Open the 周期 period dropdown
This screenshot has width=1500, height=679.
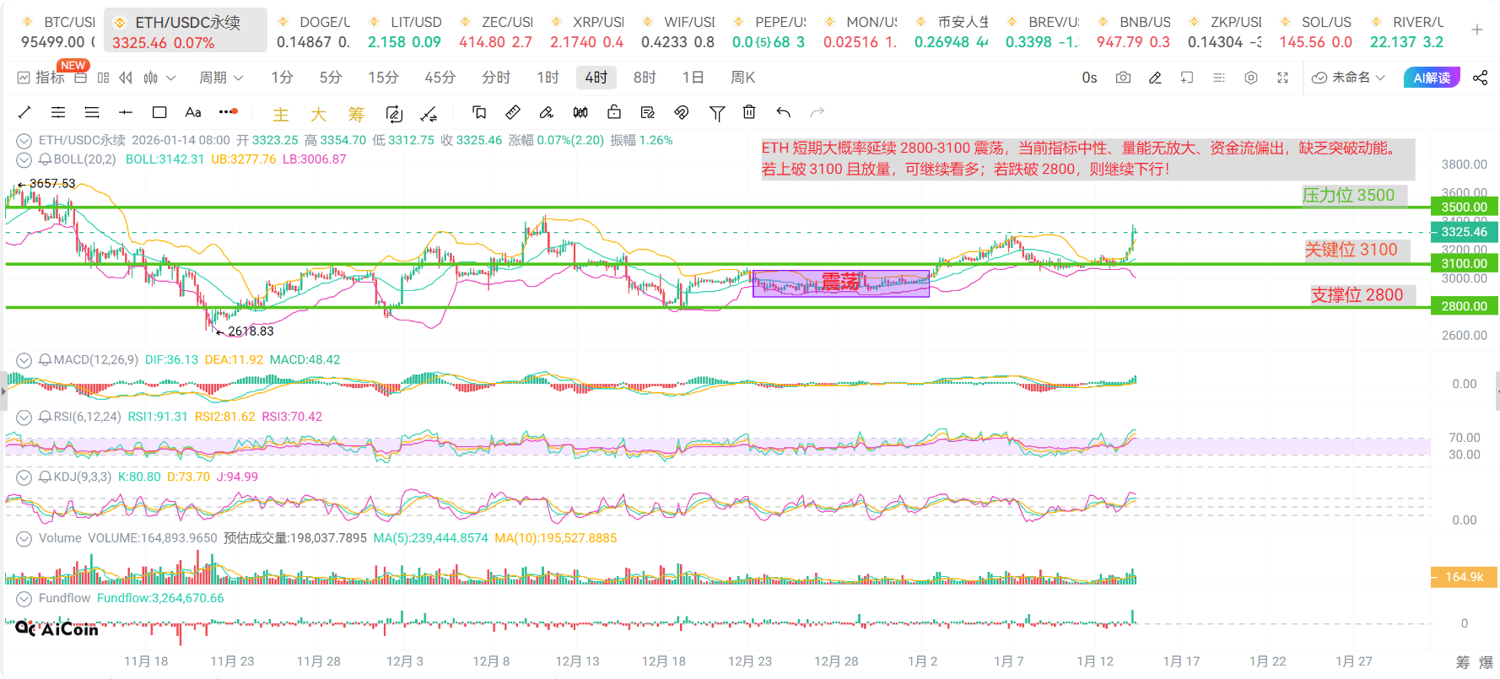(221, 78)
